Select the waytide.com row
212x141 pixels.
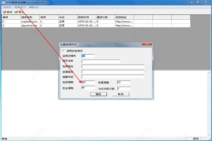pyautogui.click(x=96, y=22)
